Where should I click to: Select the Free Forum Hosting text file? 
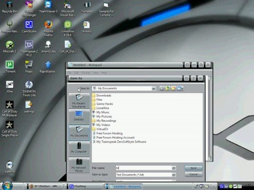tap(107, 134)
